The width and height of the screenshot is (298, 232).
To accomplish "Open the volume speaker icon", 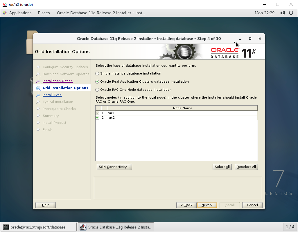I will [x=283, y=13].
